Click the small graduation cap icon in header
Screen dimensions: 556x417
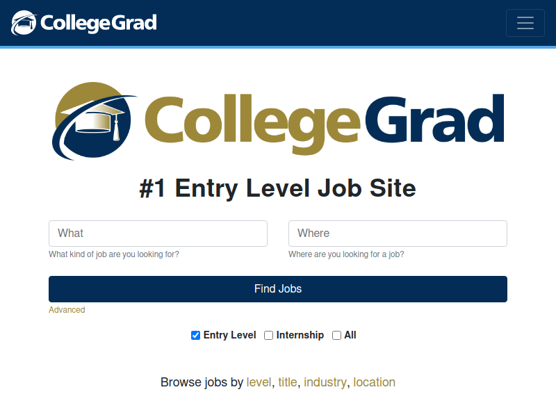[24, 23]
